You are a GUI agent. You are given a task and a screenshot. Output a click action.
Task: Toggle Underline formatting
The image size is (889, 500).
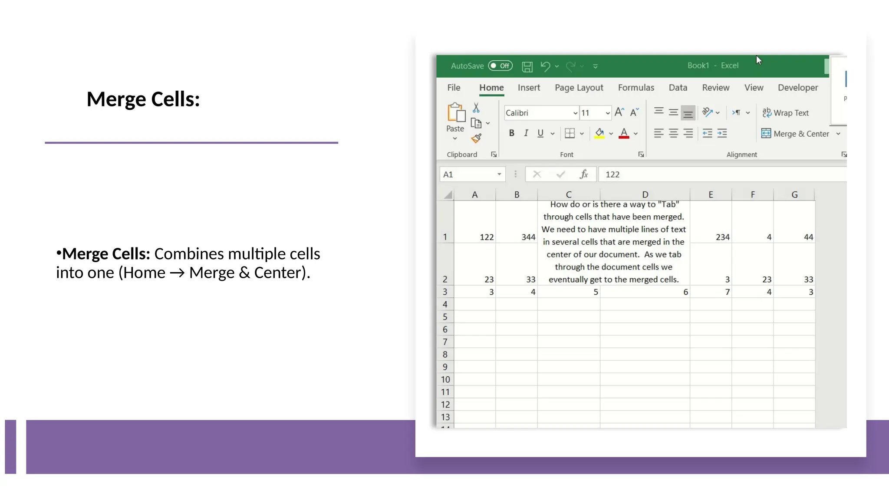click(540, 133)
